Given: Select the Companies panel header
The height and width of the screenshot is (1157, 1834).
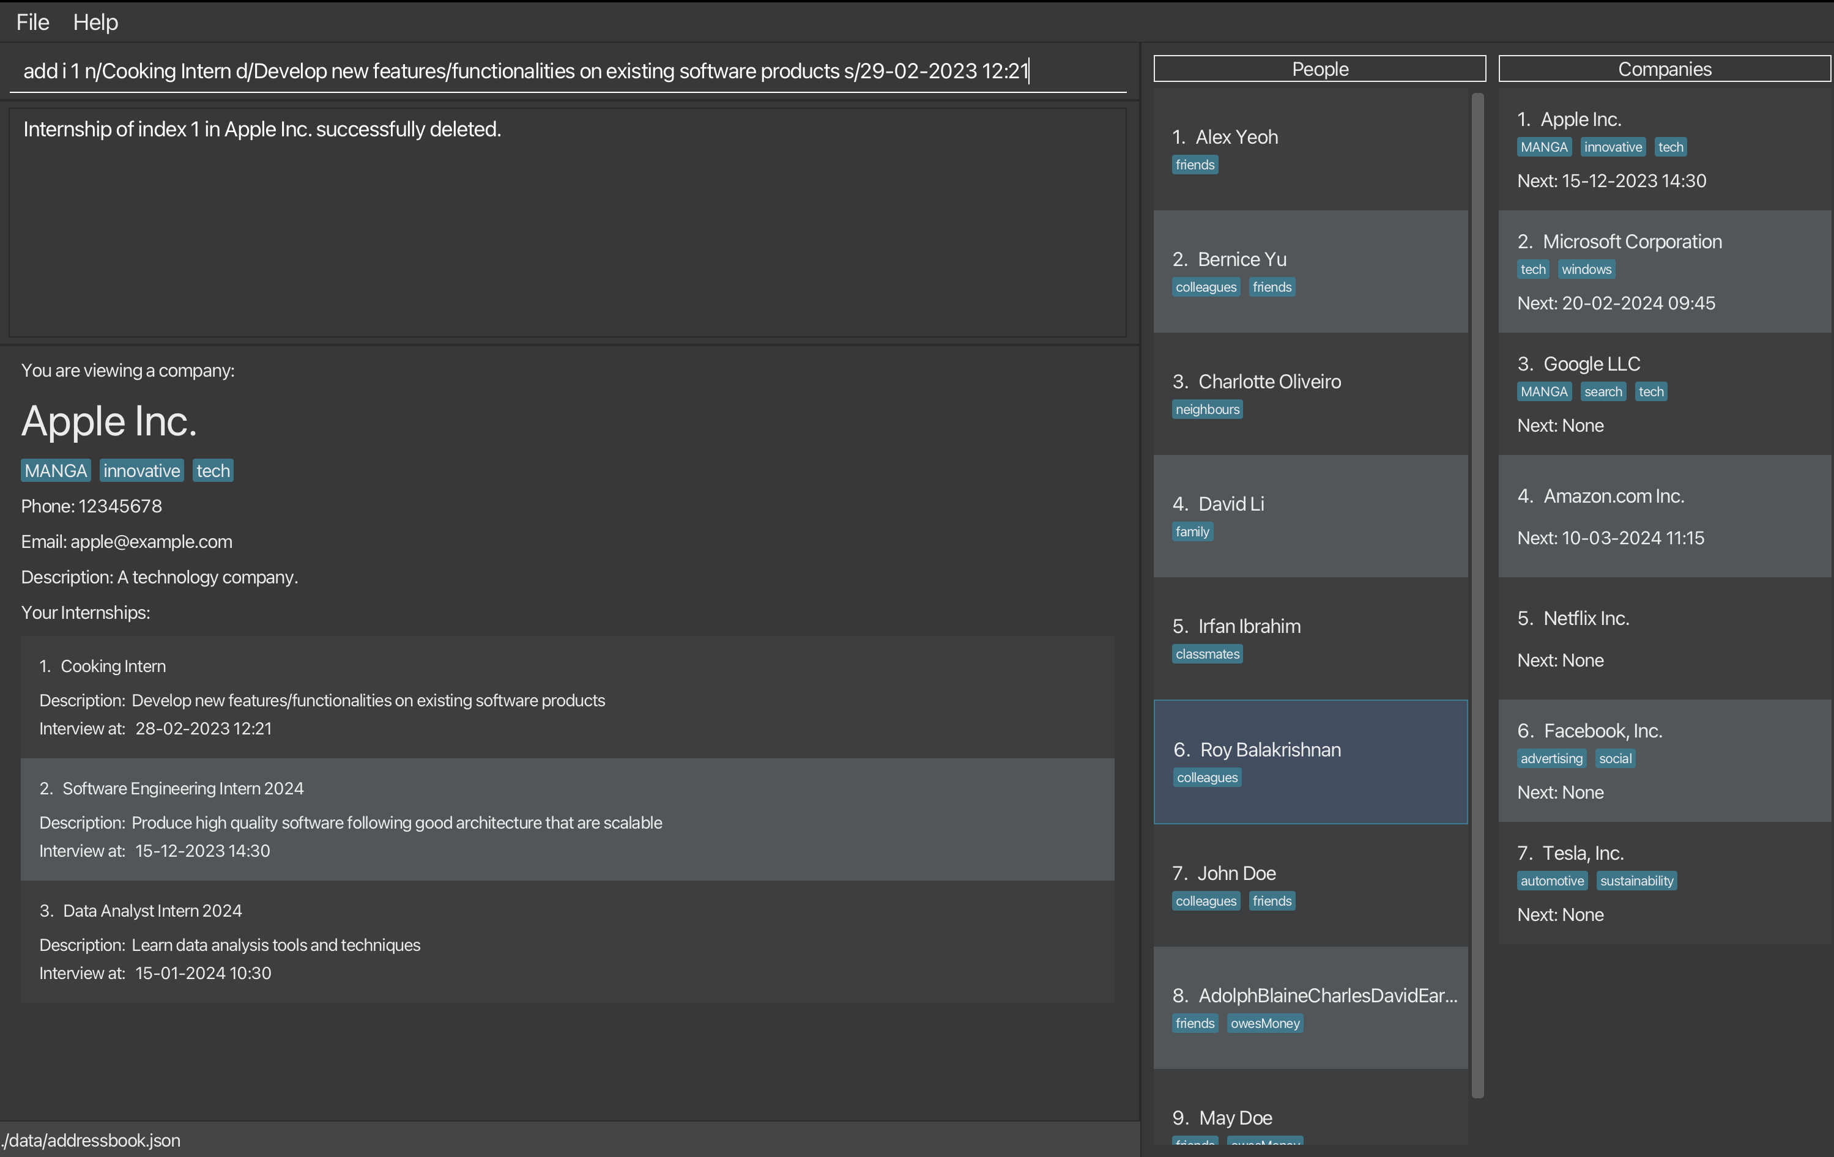Looking at the screenshot, I should 1664,68.
